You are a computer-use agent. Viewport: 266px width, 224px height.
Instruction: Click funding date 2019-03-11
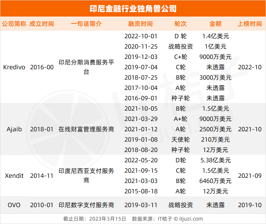(141, 205)
